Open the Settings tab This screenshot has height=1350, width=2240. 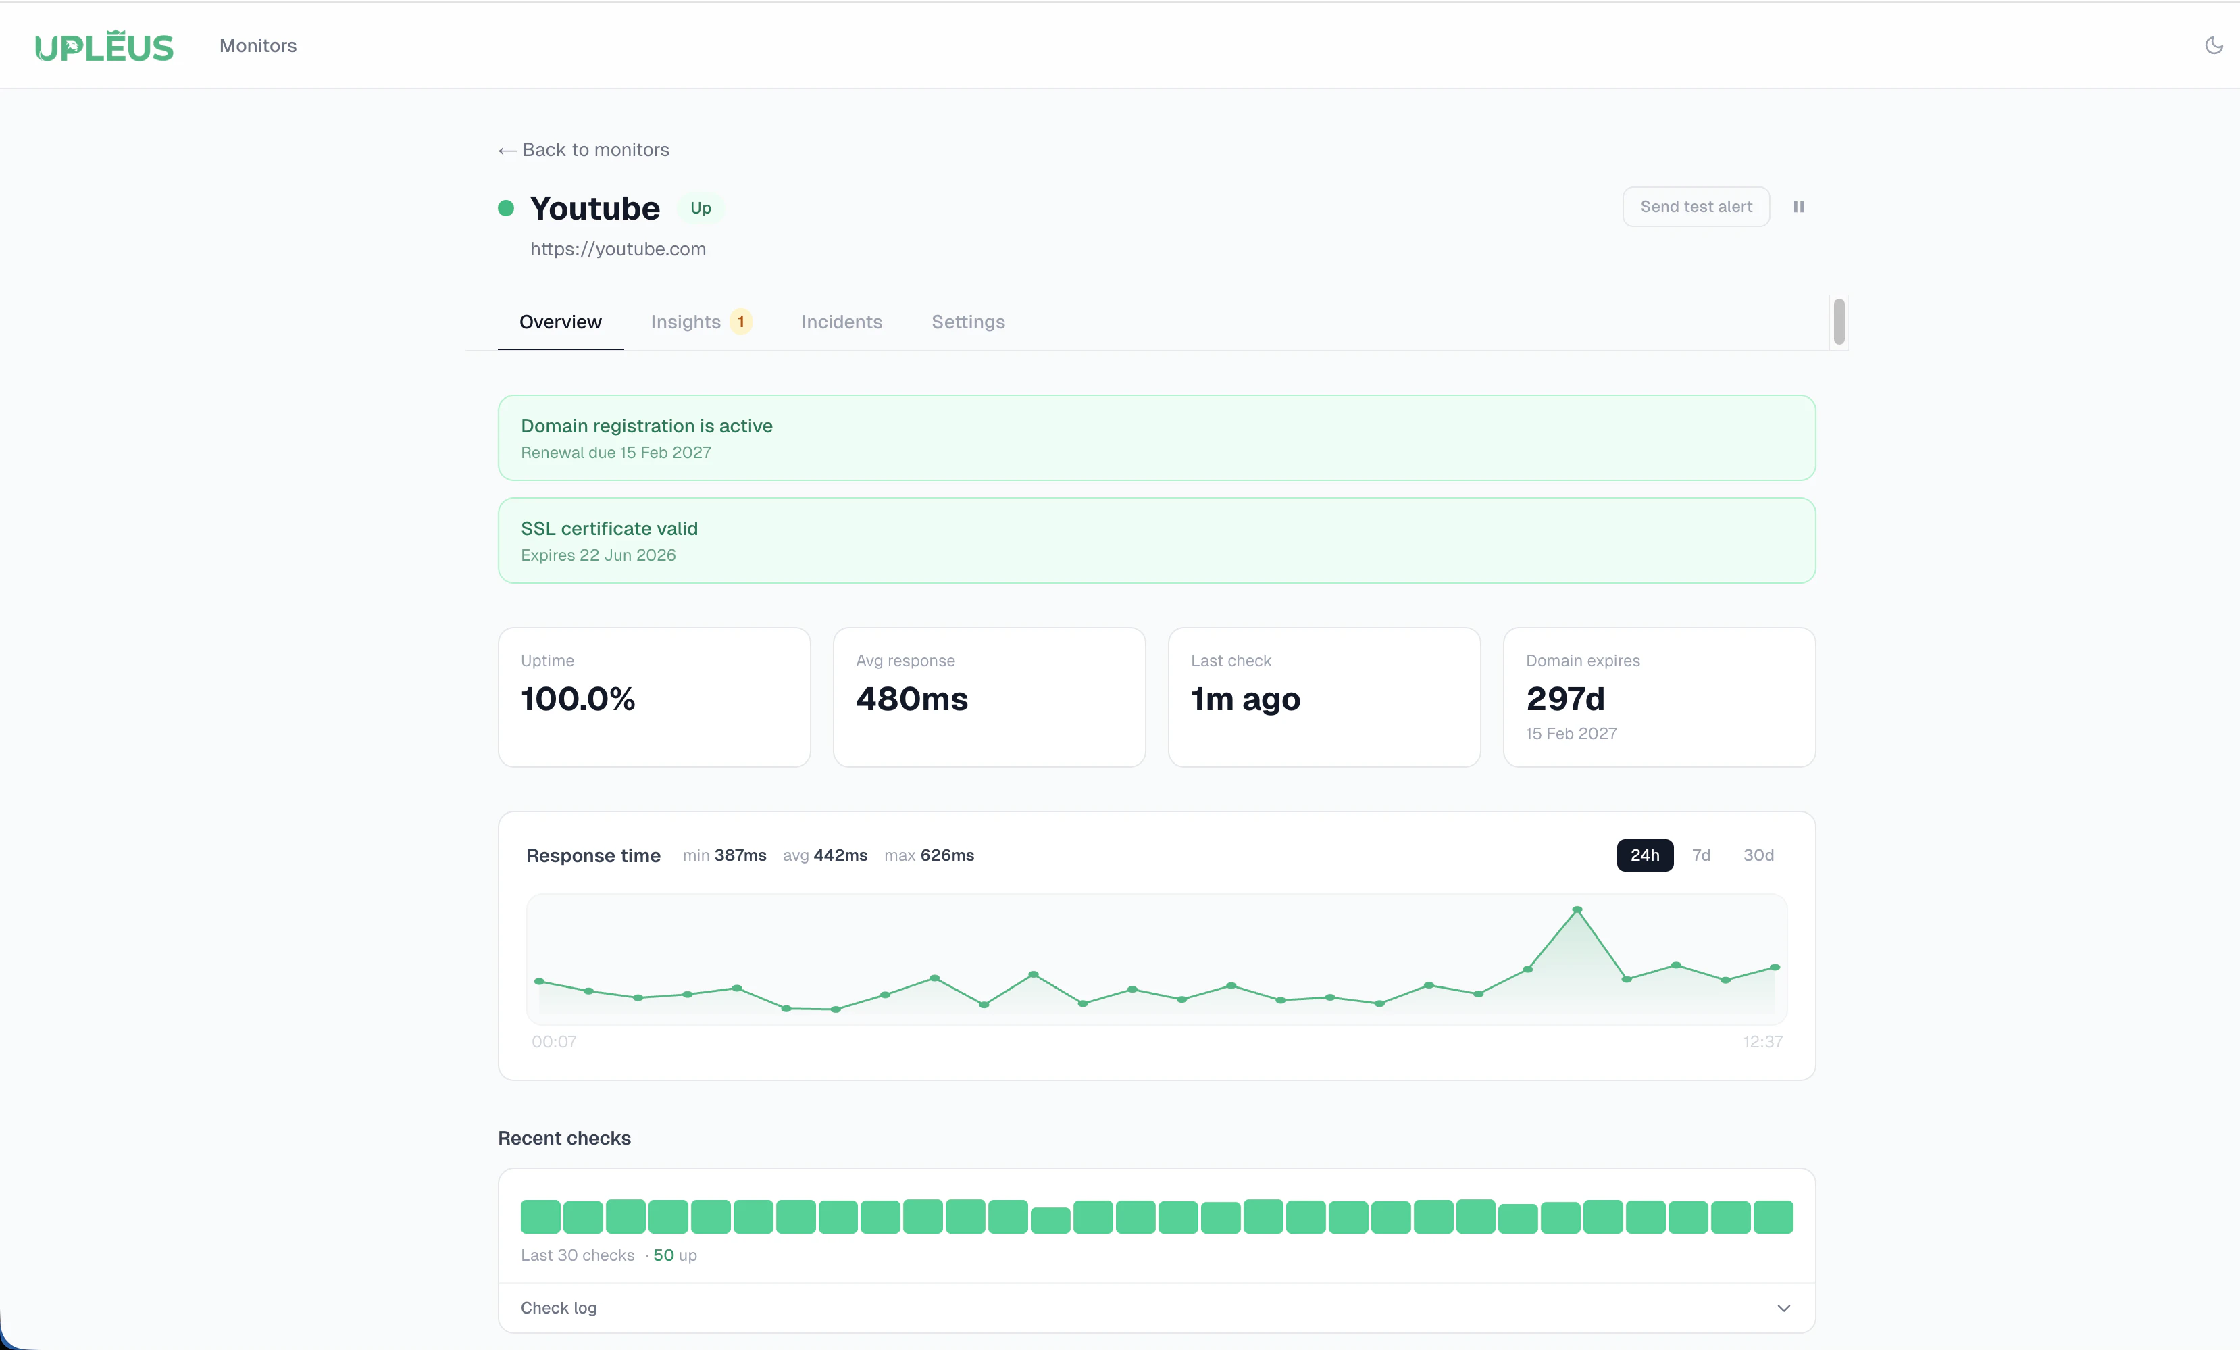(x=967, y=322)
